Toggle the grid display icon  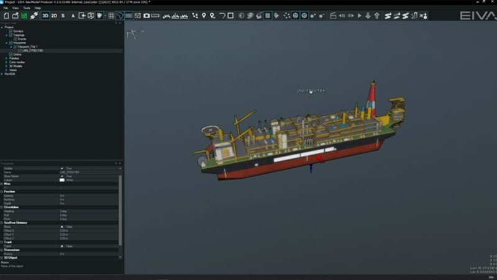(111, 16)
